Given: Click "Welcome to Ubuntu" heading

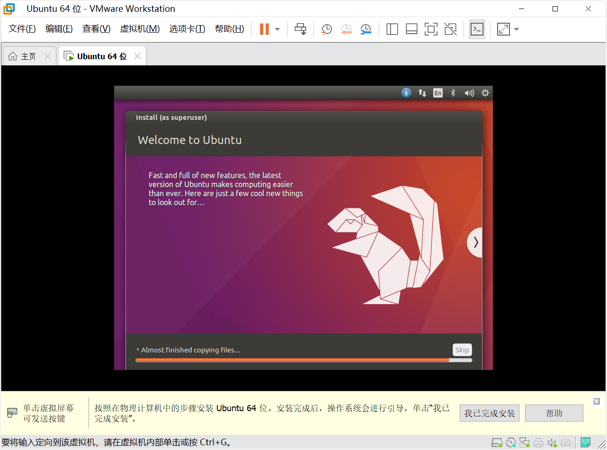Looking at the screenshot, I should (x=189, y=140).
